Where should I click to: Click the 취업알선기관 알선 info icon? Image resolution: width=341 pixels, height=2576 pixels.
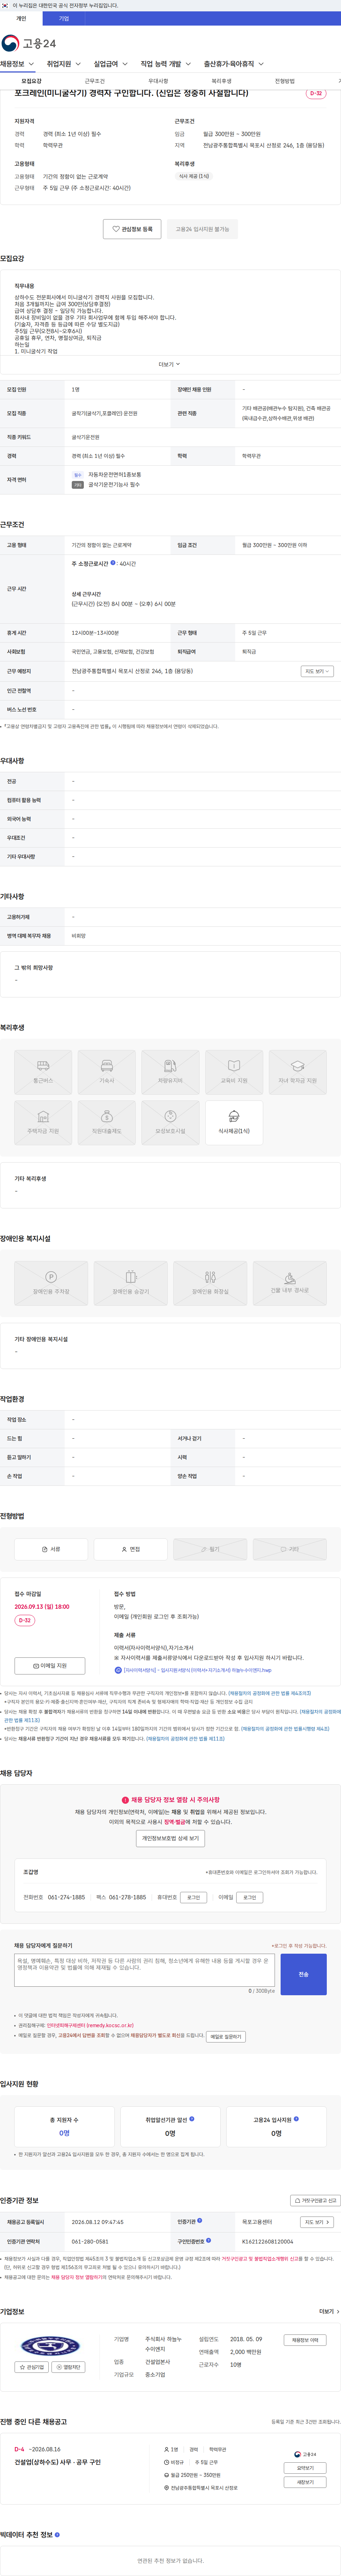(x=192, y=2118)
